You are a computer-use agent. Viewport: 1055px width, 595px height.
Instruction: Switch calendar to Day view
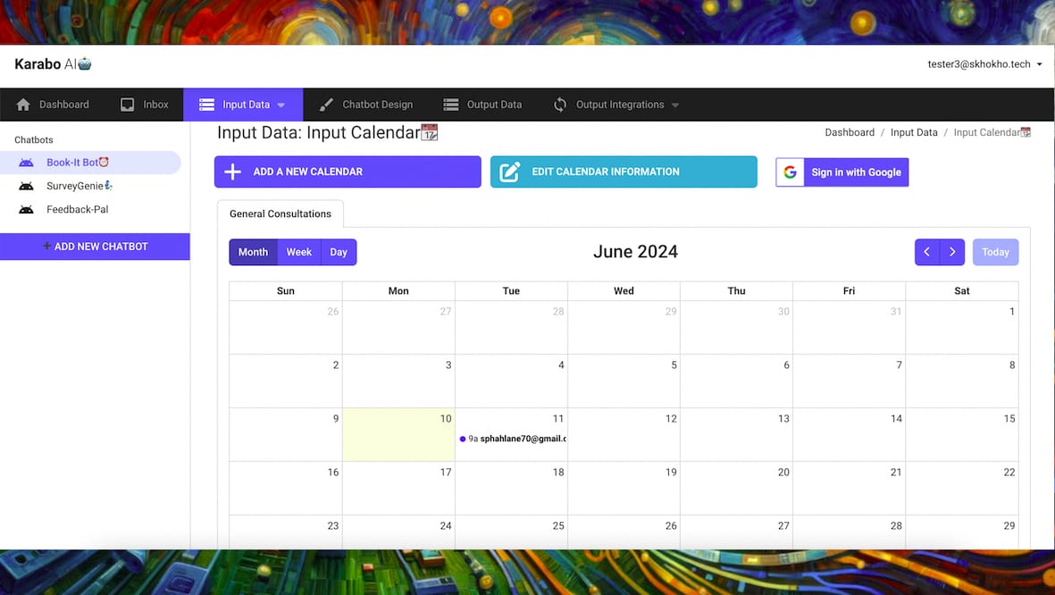(339, 252)
